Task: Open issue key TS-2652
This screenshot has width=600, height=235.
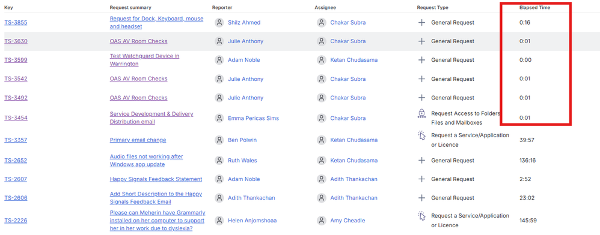Action: 16,160
